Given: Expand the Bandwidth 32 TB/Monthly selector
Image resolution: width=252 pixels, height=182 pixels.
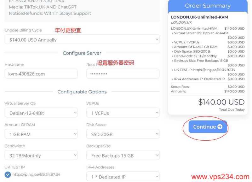Looking at the screenshot, I should click(41, 155).
